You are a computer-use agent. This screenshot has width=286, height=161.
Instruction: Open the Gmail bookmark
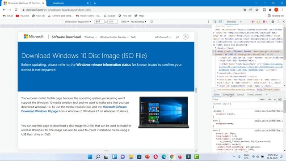click(8, 16)
